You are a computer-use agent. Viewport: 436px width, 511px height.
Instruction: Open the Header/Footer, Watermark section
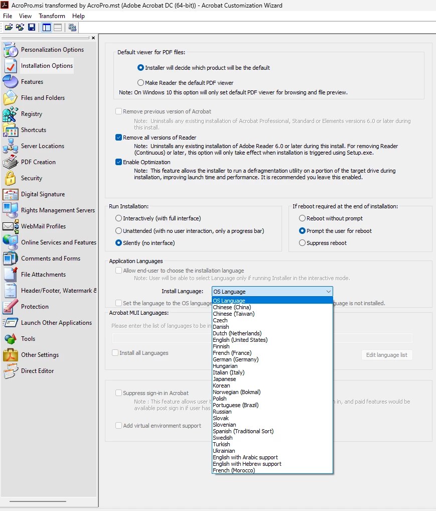point(59,290)
